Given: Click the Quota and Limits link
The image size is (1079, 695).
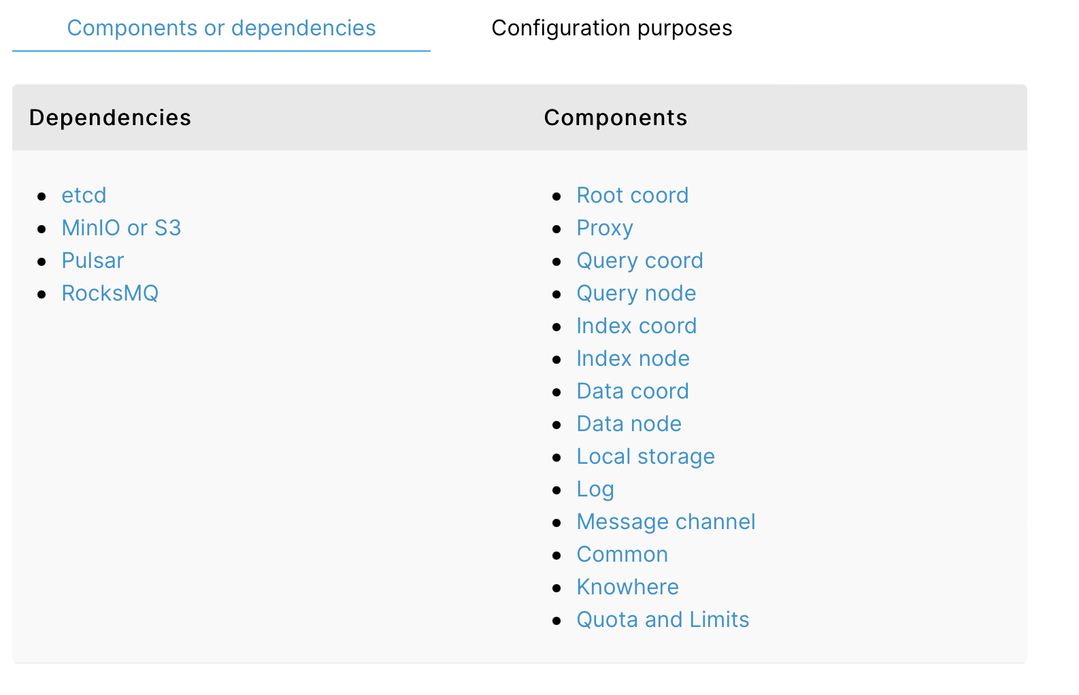Looking at the screenshot, I should (663, 620).
